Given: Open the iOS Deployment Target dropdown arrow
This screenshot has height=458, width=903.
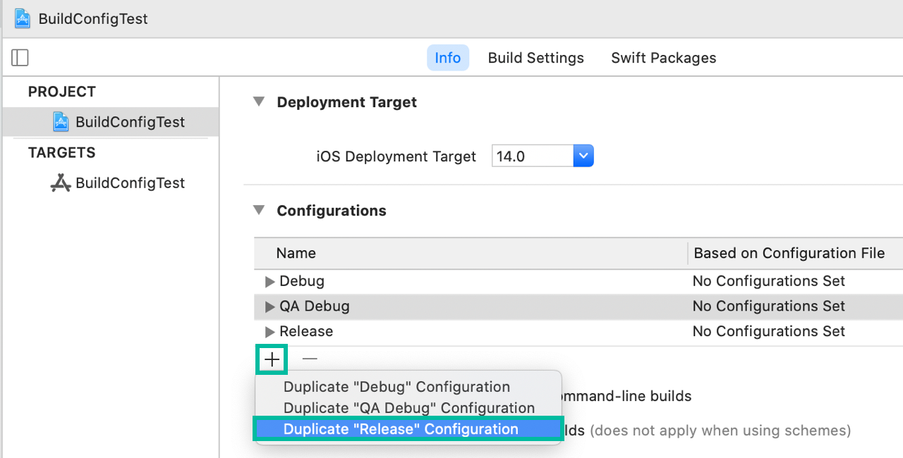Looking at the screenshot, I should 583,156.
